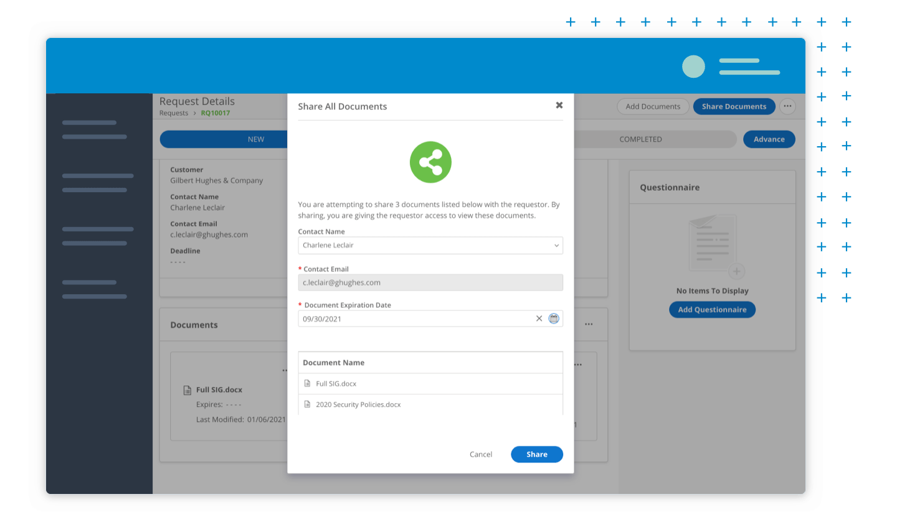Click Cancel in the share dialog
The height and width of the screenshot is (512, 897).
[481, 454]
